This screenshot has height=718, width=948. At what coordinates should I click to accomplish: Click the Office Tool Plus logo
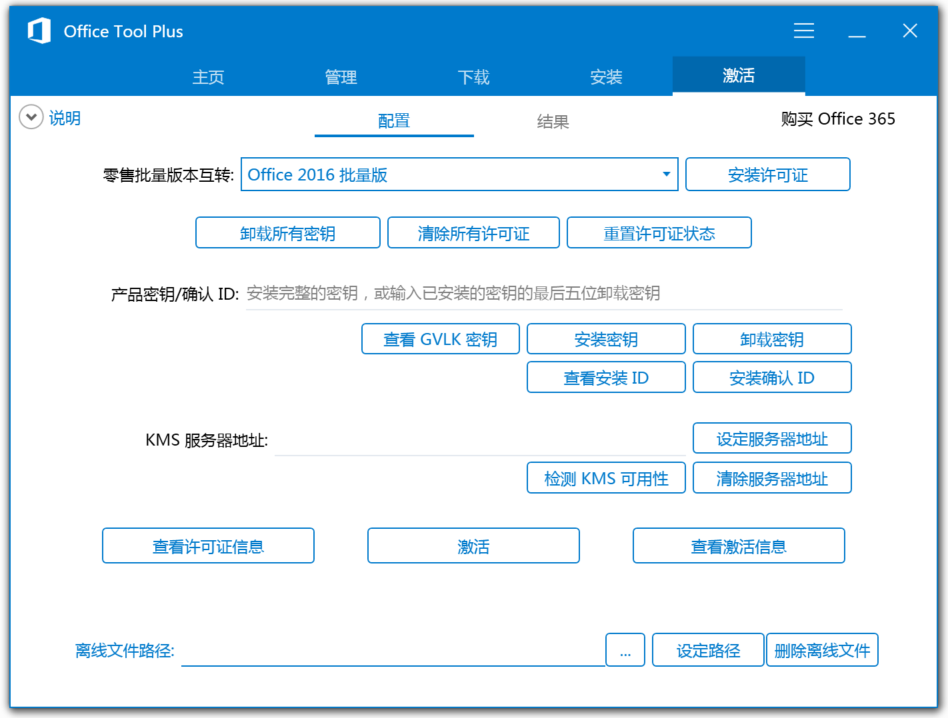(39, 31)
